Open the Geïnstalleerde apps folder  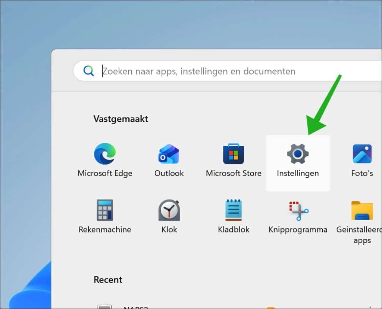(x=360, y=222)
